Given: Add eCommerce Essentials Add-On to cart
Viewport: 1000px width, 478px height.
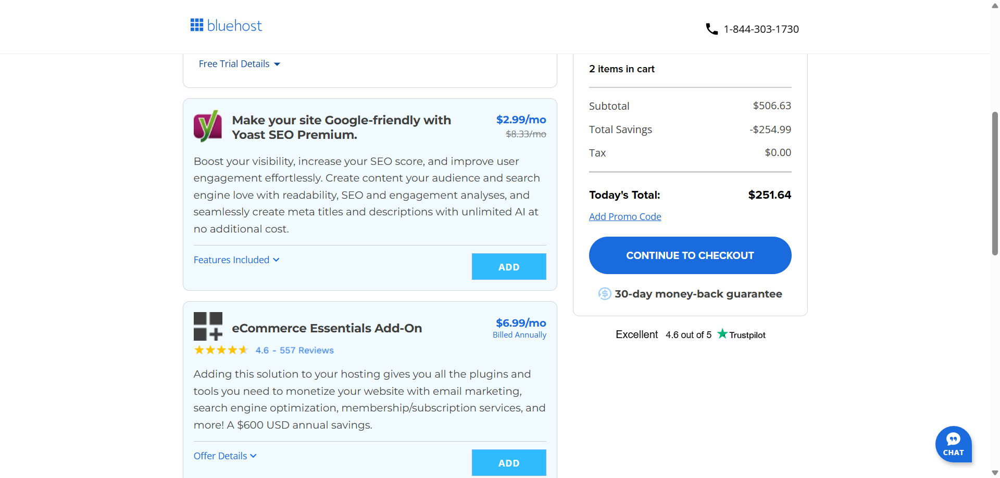Looking at the screenshot, I should point(509,463).
